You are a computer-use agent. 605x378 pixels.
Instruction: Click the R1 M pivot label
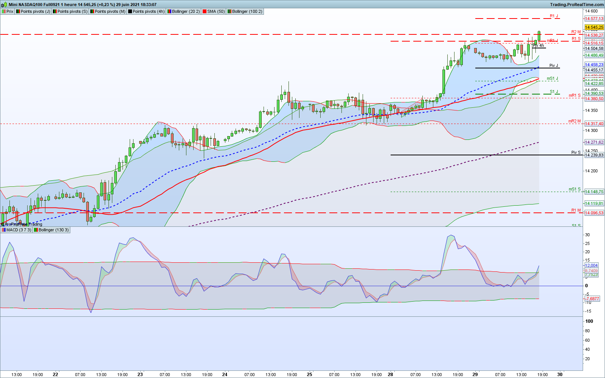coord(576,210)
